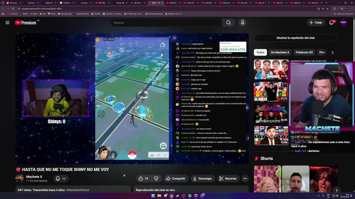Open the account avatar menu
The image size is (355, 199).
point(343,23)
